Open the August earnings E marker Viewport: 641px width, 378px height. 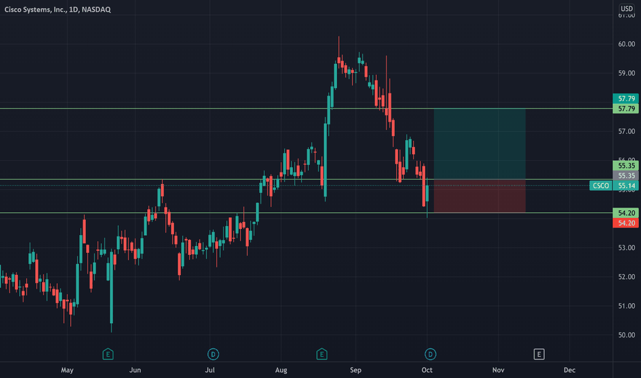point(322,354)
